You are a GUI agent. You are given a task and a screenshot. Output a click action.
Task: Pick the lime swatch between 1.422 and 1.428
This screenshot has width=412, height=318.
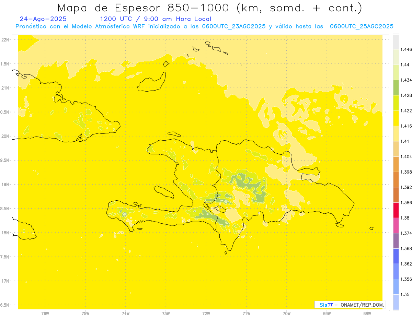[x=396, y=103]
